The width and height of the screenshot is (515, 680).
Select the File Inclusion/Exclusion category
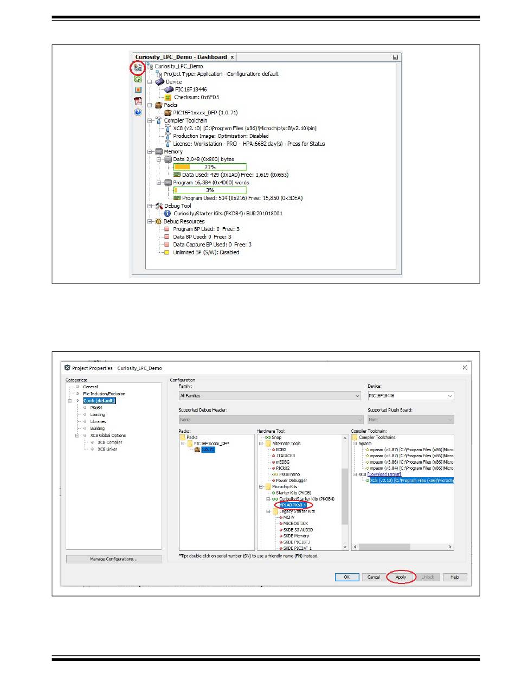pos(104,394)
